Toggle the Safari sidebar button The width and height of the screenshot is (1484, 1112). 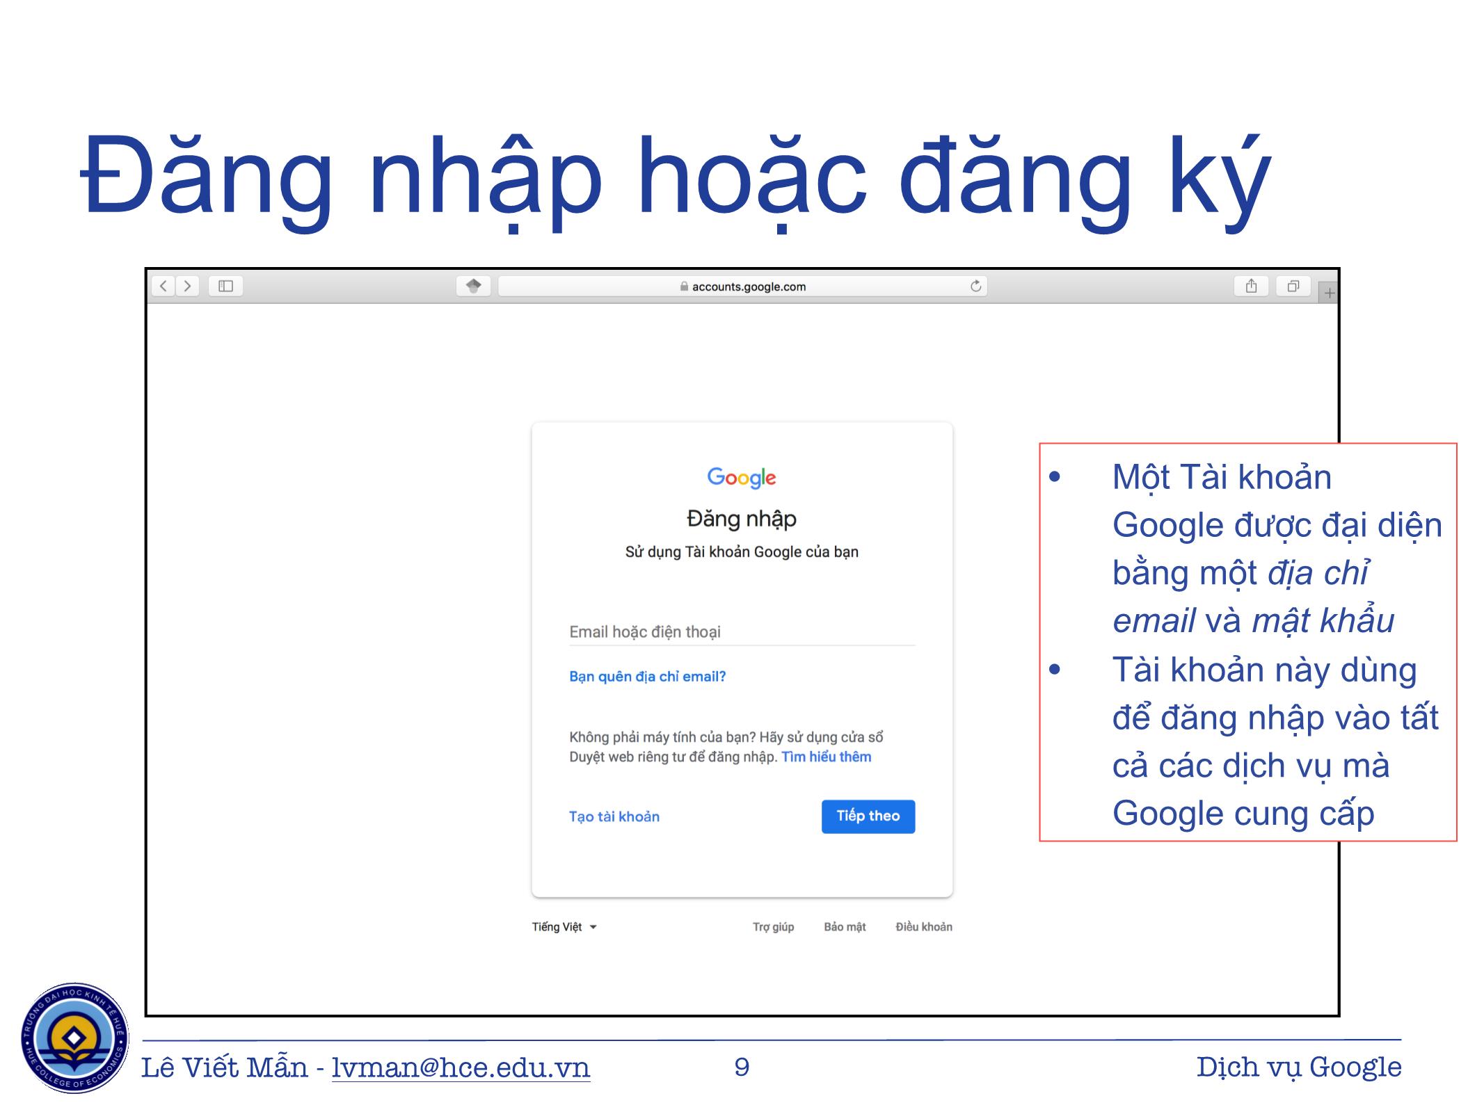pos(225,286)
